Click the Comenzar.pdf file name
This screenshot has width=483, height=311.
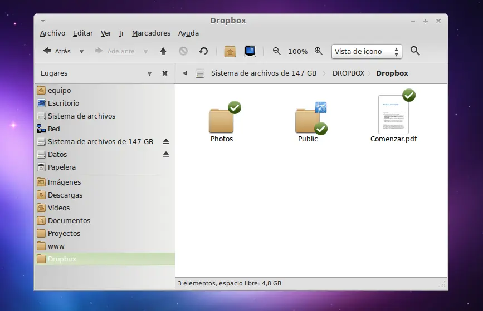coord(394,139)
